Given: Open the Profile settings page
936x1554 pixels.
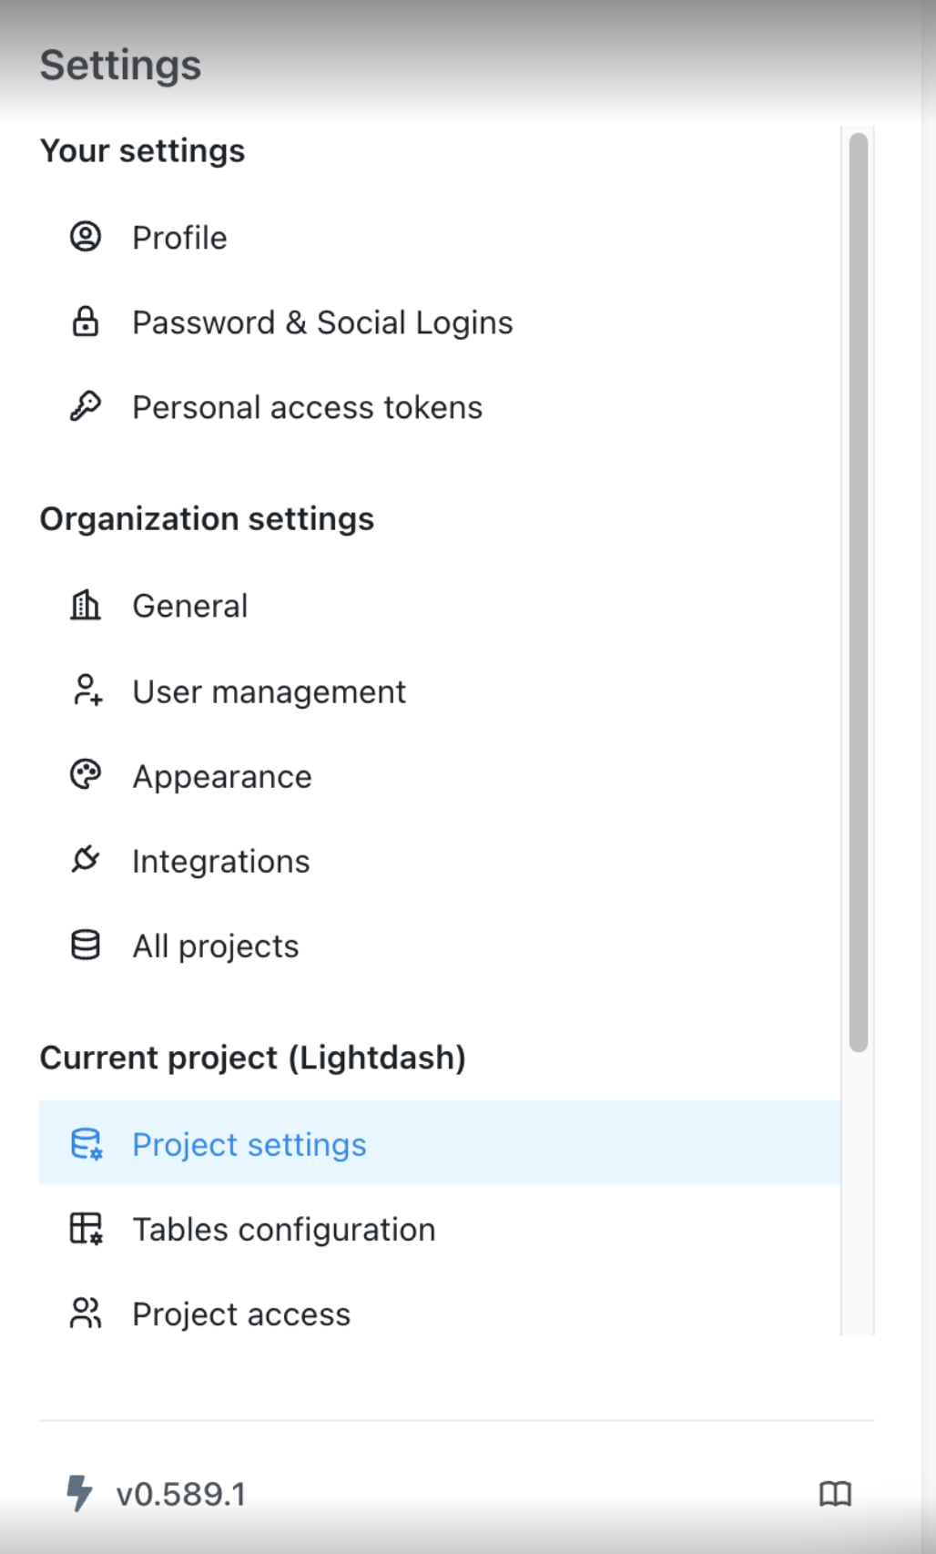Looking at the screenshot, I should tap(179, 236).
